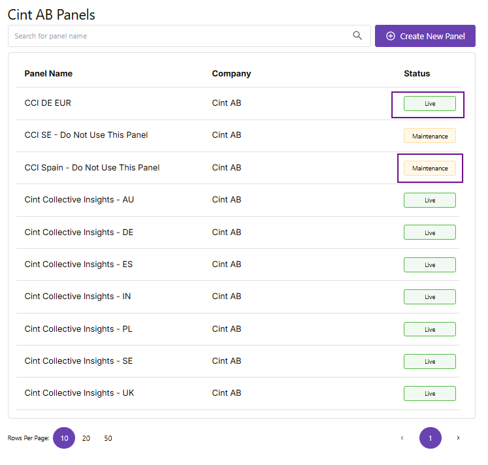Focus the Search for panel name field
Screen dimensions: 488x465
[189, 36]
